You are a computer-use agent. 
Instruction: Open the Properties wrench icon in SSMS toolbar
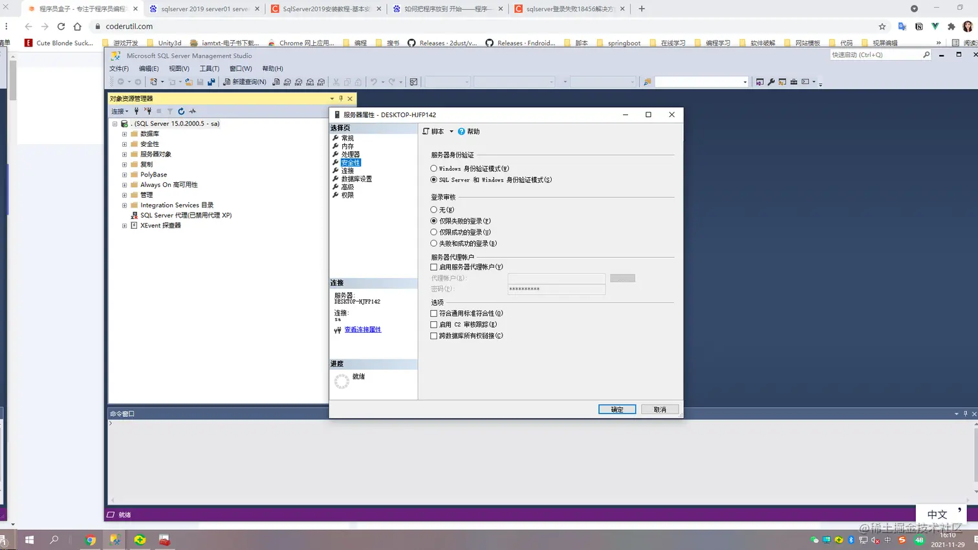click(771, 82)
